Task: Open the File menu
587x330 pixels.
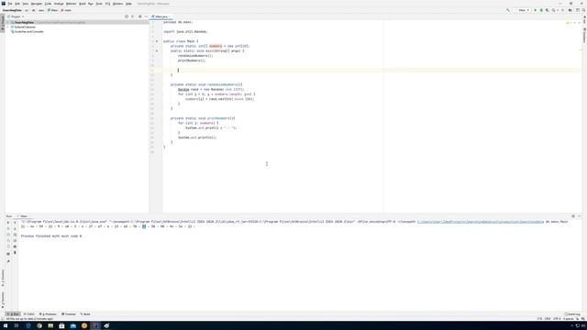Action: tap(10, 4)
